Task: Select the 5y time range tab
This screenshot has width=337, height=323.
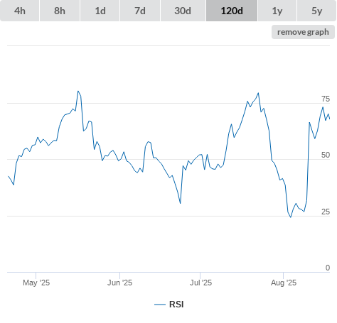Action: 316,11
